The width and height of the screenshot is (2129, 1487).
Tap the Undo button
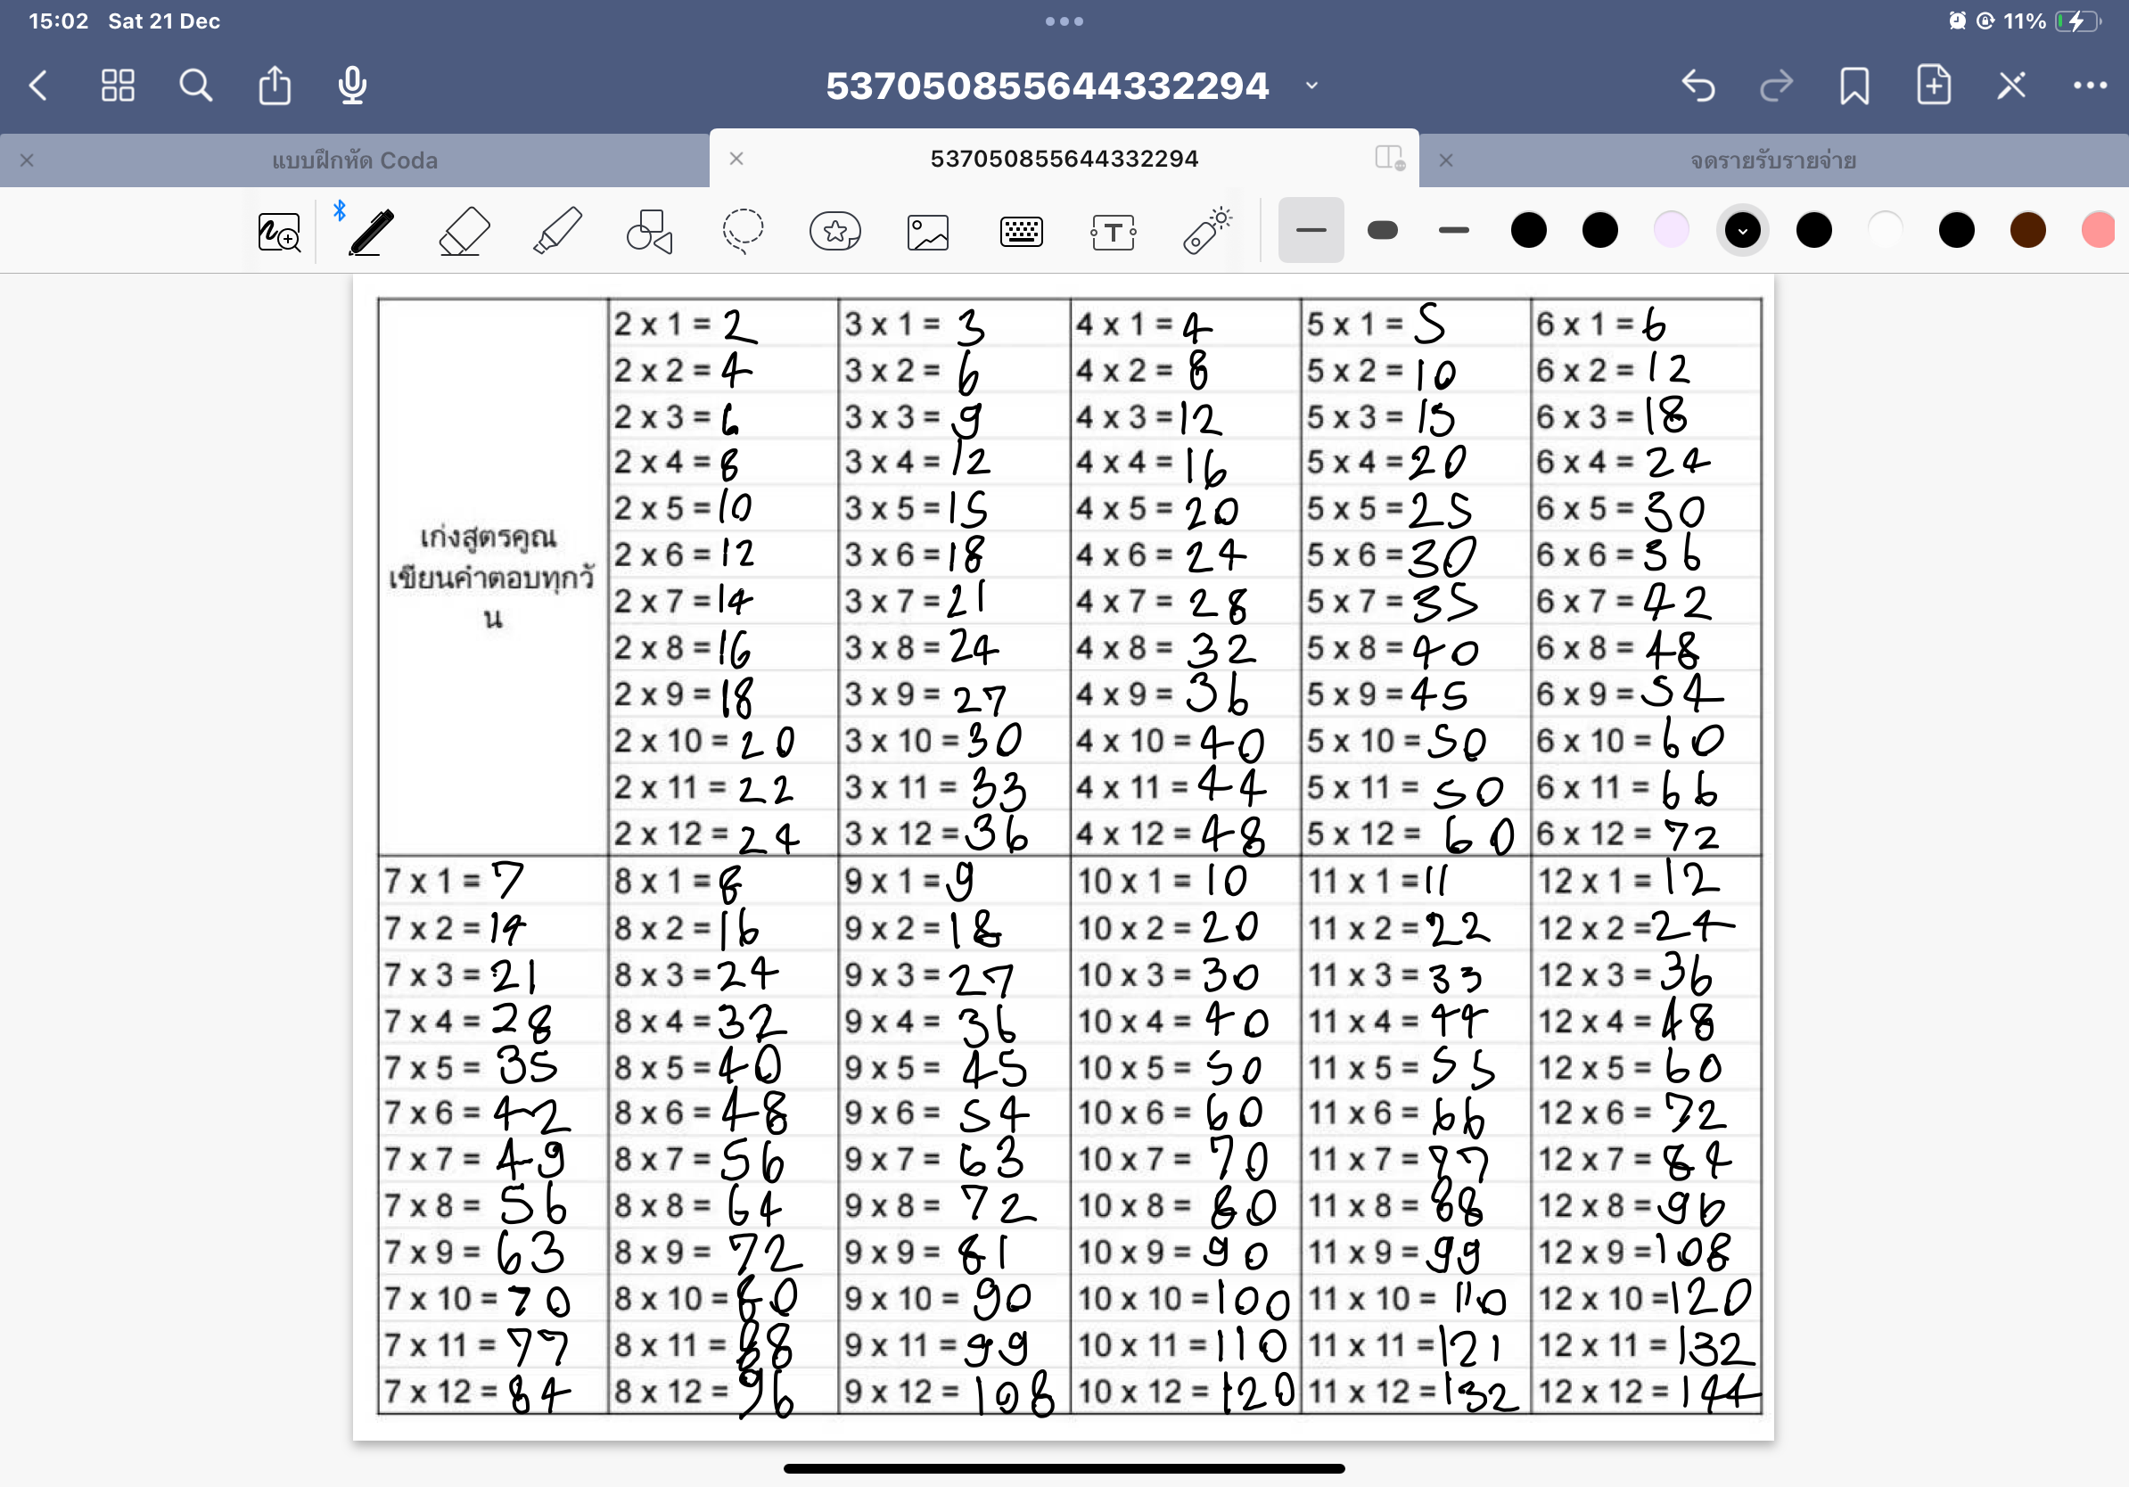click(x=1697, y=86)
